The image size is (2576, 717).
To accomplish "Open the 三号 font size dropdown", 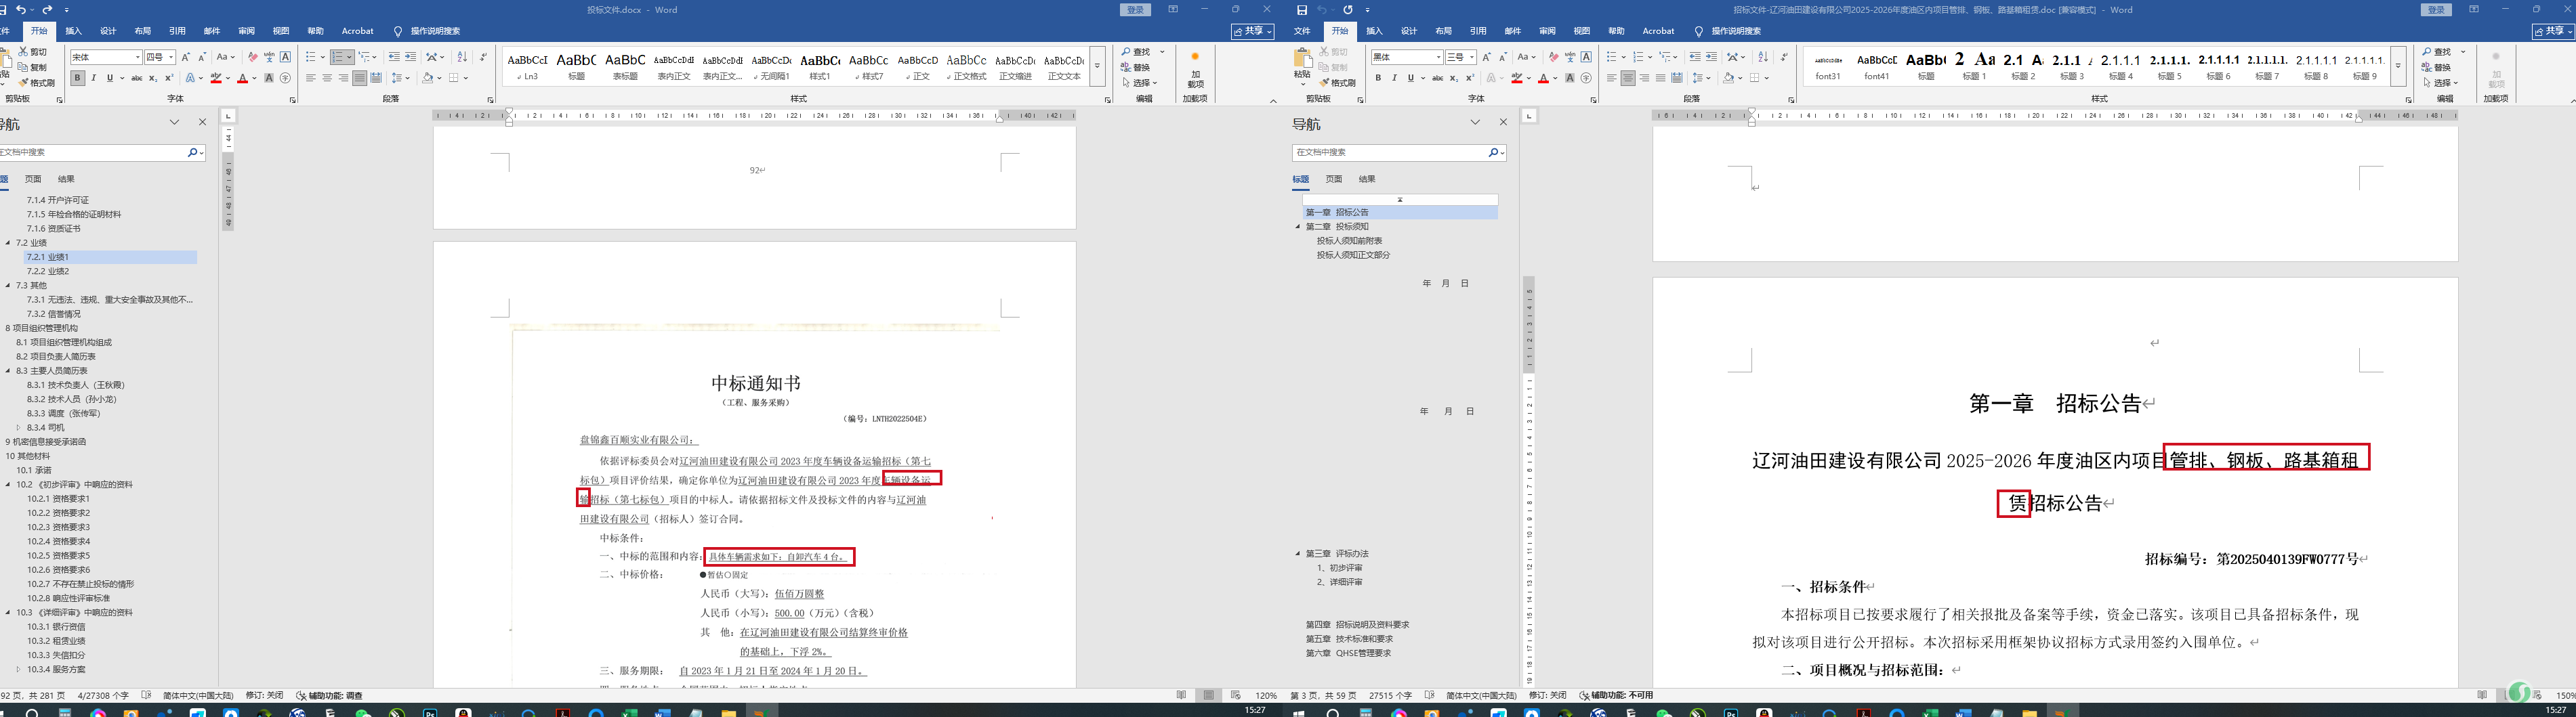I will click(1472, 58).
